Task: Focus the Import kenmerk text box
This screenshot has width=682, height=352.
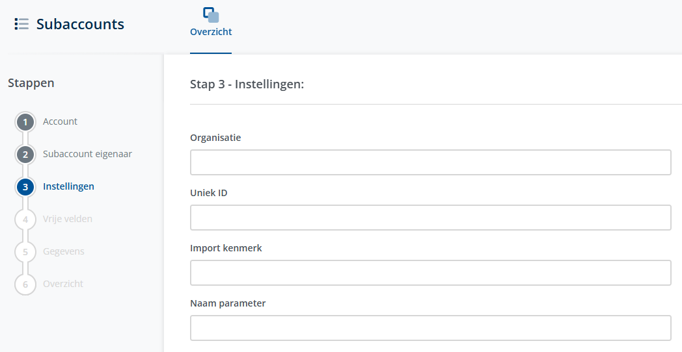Action: coord(430,273)
